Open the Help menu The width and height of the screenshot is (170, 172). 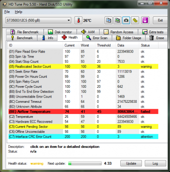[x=18, y=12]
